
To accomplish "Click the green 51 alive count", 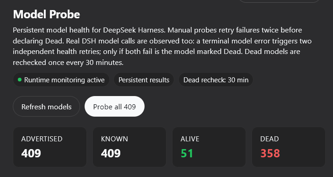I will (x=187, y=153).
